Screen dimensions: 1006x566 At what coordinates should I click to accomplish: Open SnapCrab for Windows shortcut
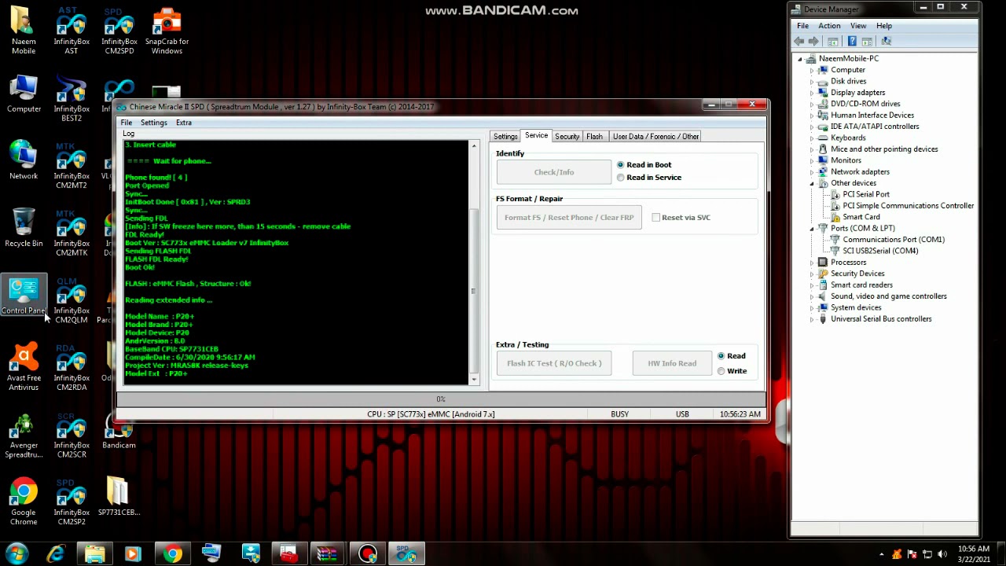click(167, 31)
